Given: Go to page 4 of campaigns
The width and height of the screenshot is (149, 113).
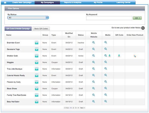Looking at the screenshot, I should (x=78, y=108).
